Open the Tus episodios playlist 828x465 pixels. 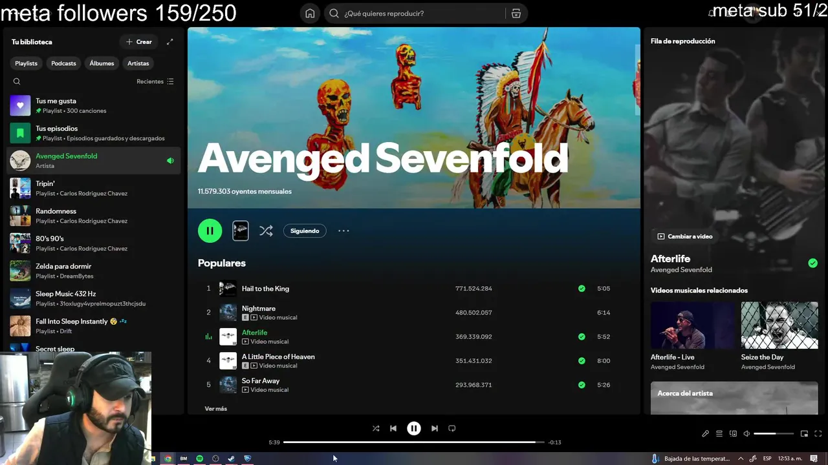click(94, 133)
